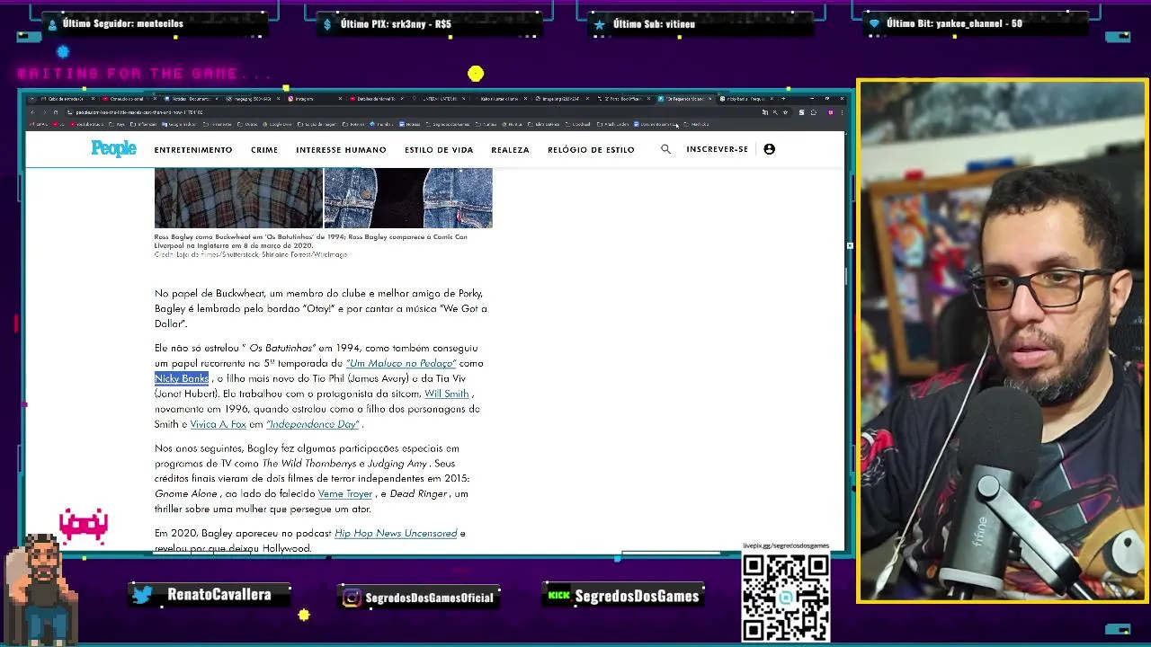Follow the "Um Maluco no Pedaço" link
The image size is (1151, 647).
(x=401, y=363)
